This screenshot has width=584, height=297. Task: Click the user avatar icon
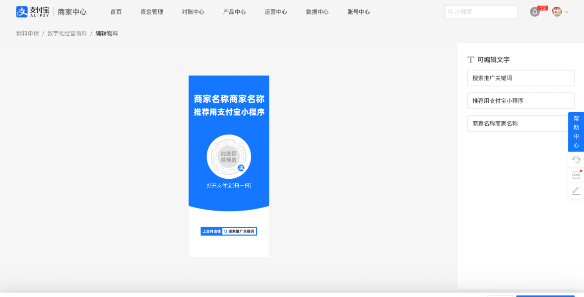(x=557, y=12)
